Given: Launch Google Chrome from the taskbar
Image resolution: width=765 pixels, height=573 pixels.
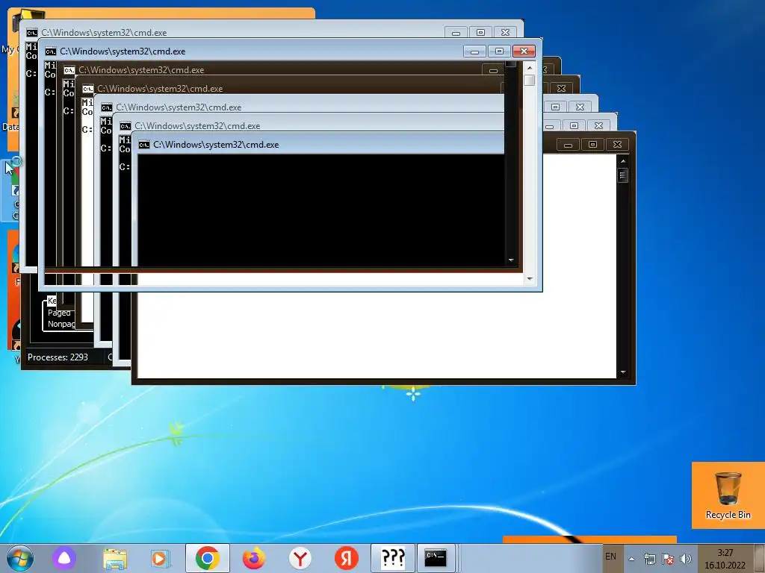Looking at the screenshot, I should tap(208, 558).
